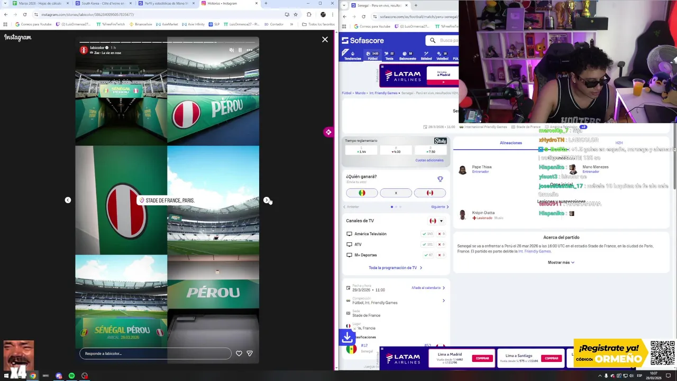Confirm ATV channel with the green check
This screenshot has width=677, height=381.
click(427, 244)
